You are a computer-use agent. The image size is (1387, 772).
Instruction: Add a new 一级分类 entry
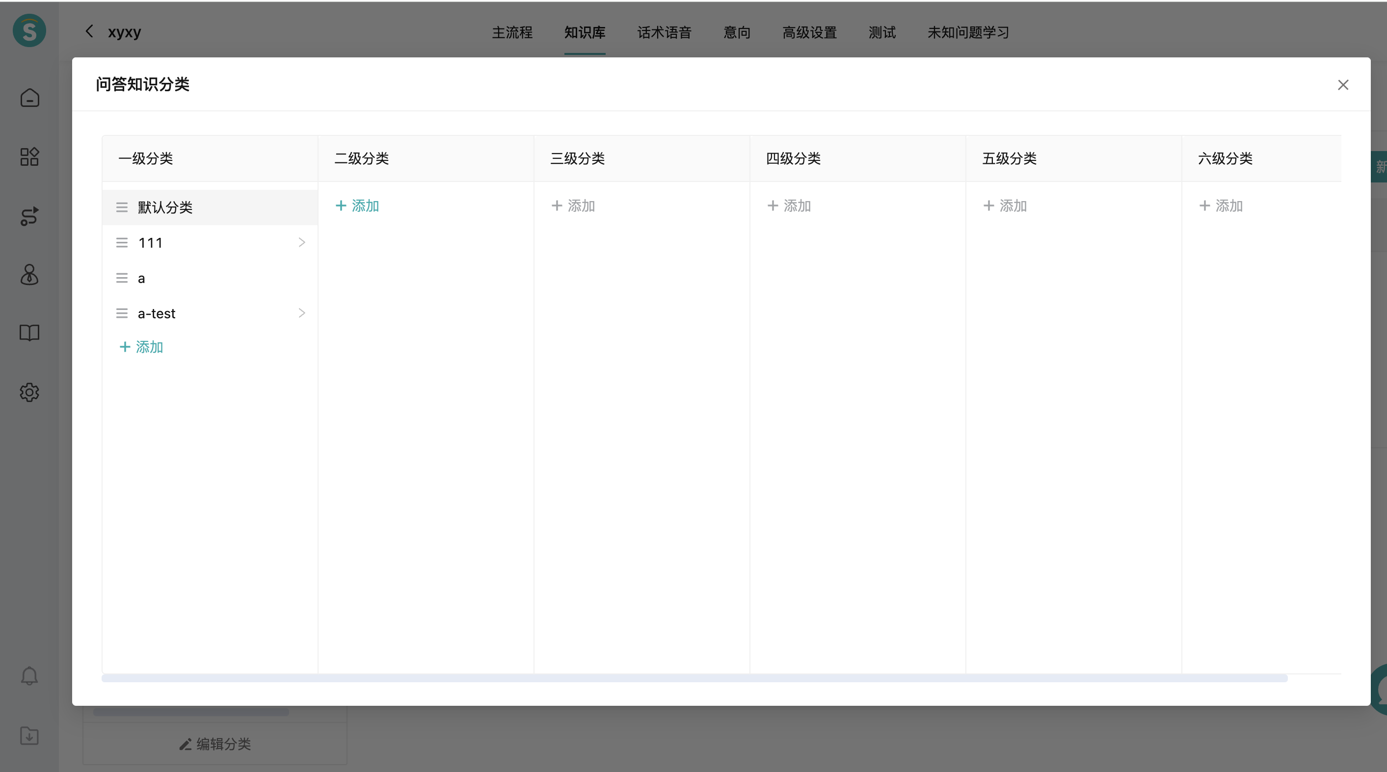coord(141,347)
